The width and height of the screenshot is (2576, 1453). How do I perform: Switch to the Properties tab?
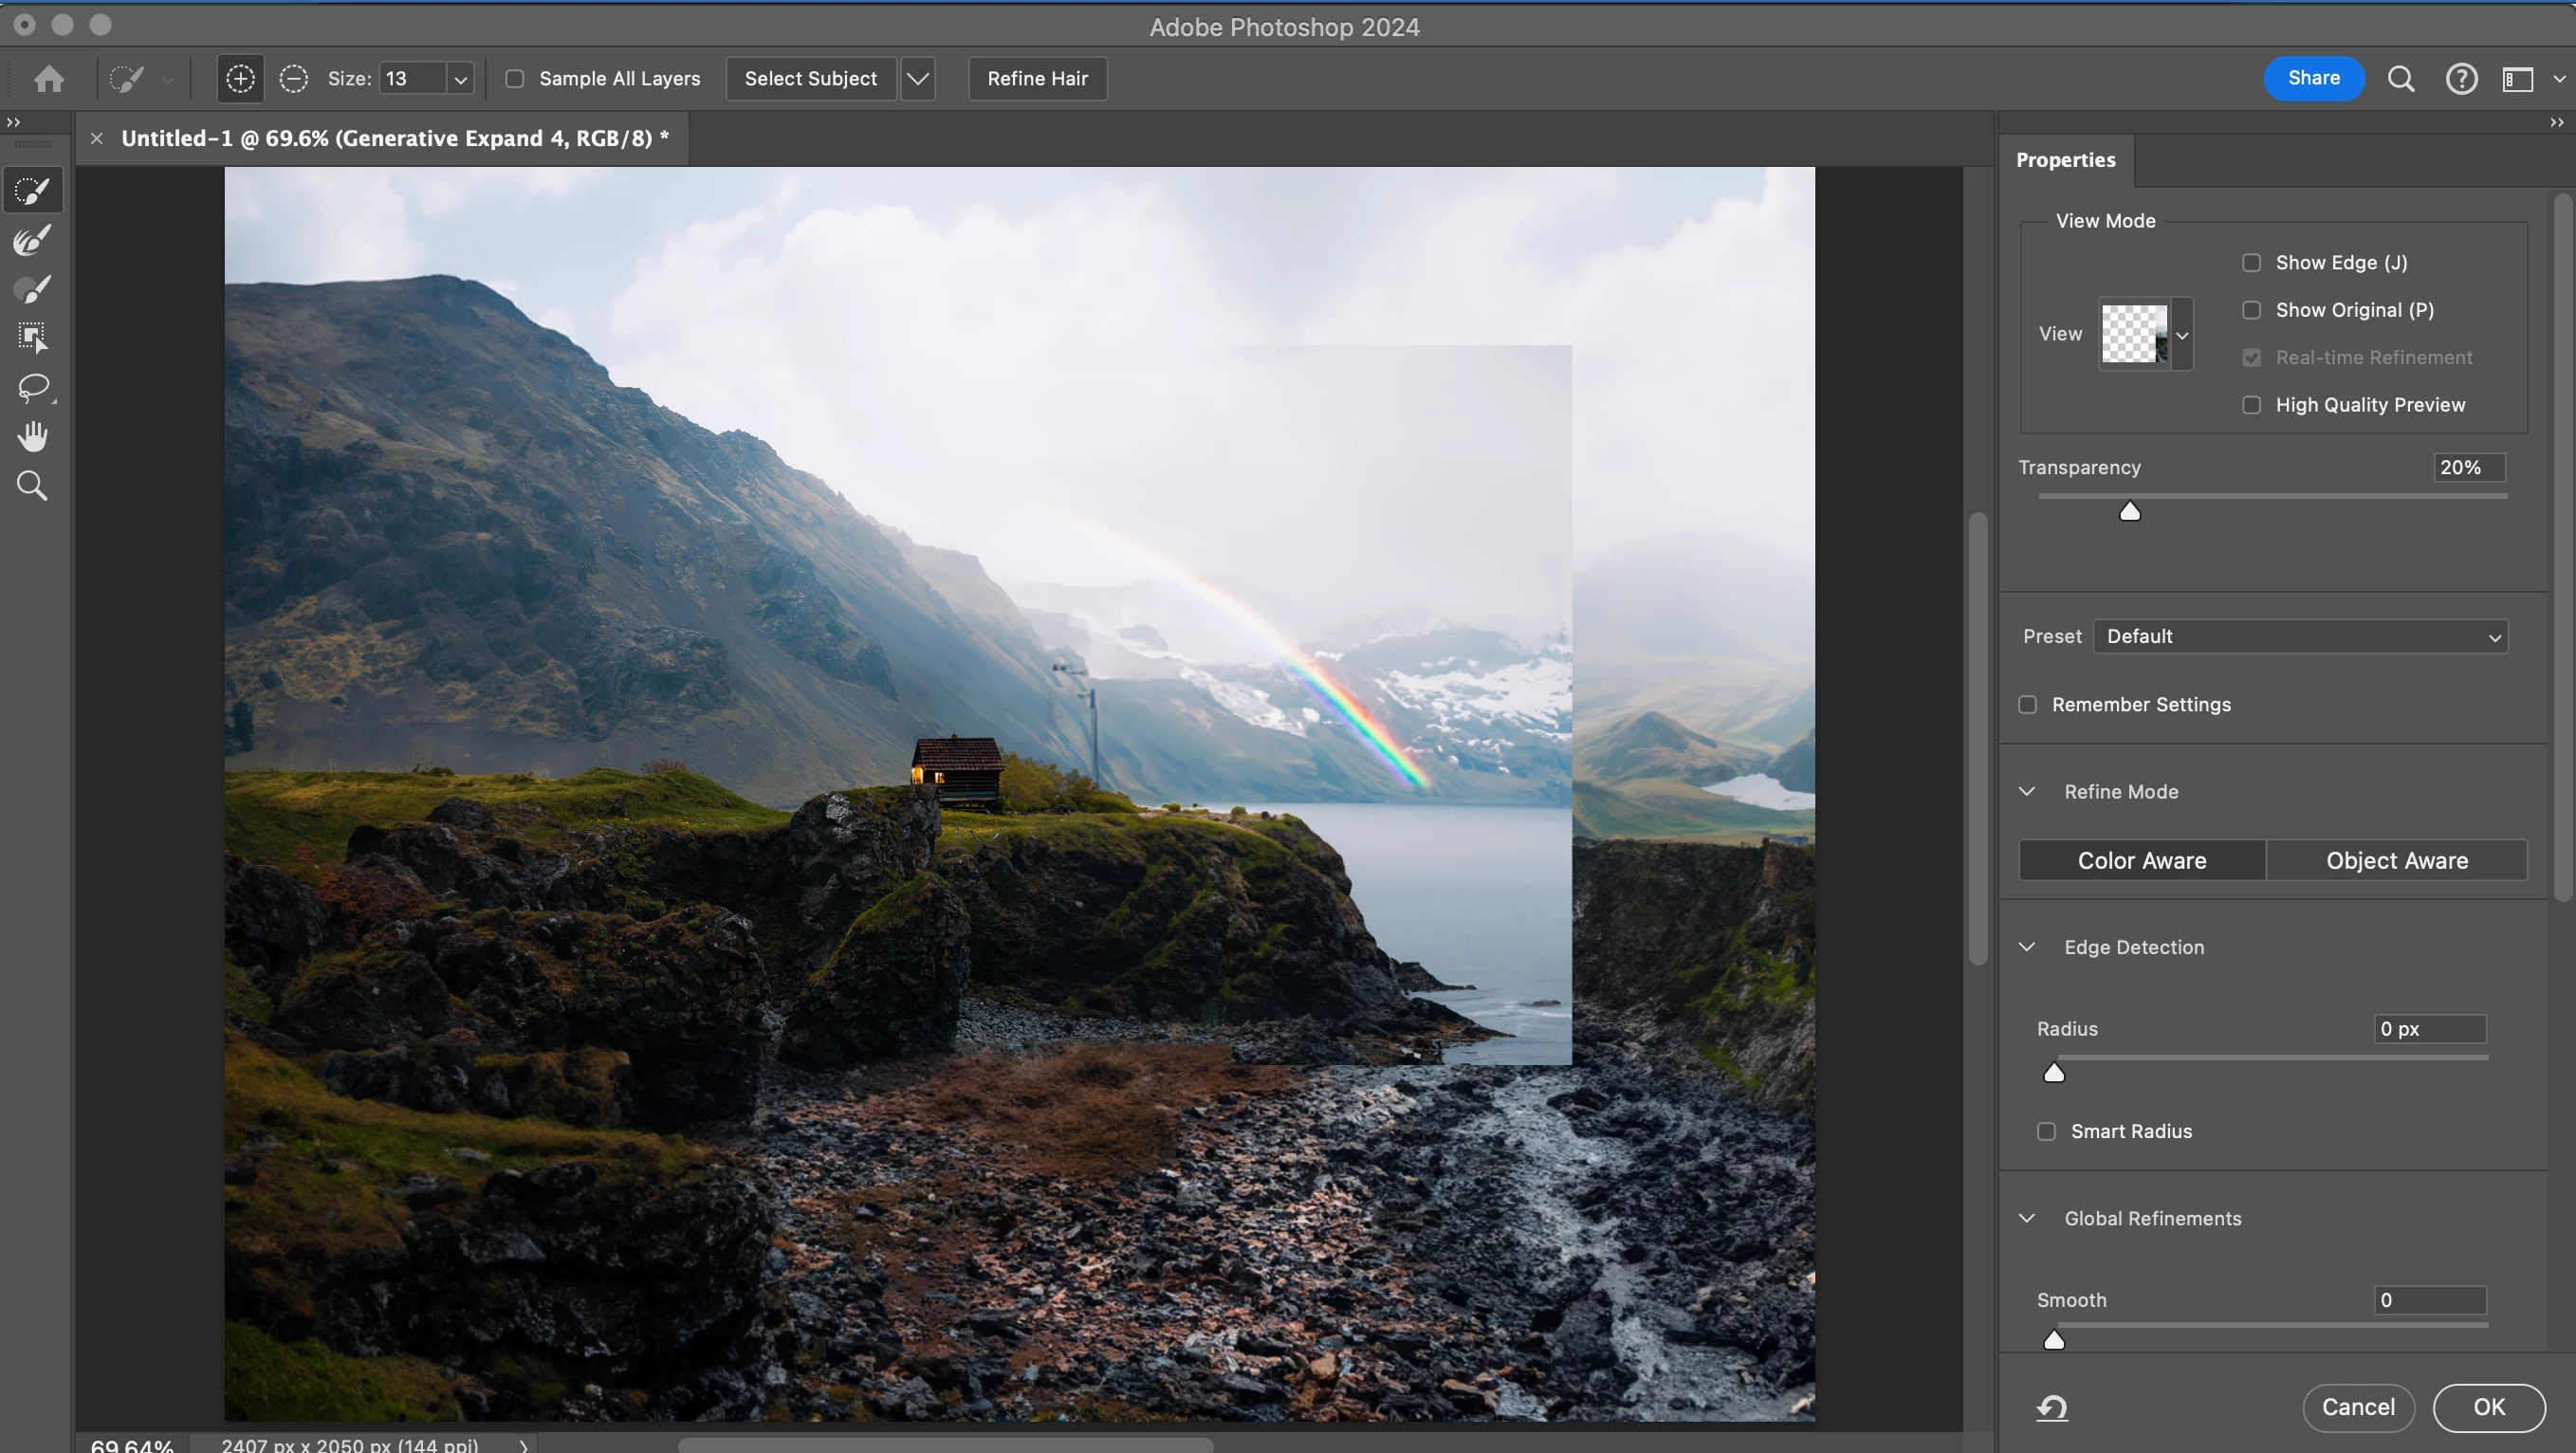[x=2065, y=160]
